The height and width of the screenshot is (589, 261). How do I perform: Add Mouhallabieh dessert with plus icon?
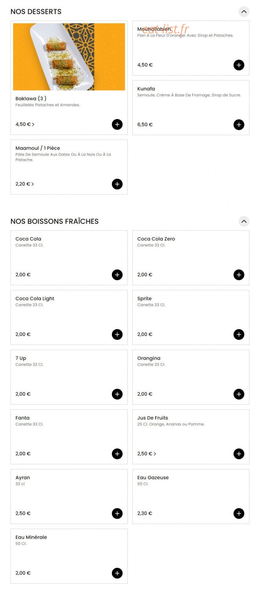239,65
